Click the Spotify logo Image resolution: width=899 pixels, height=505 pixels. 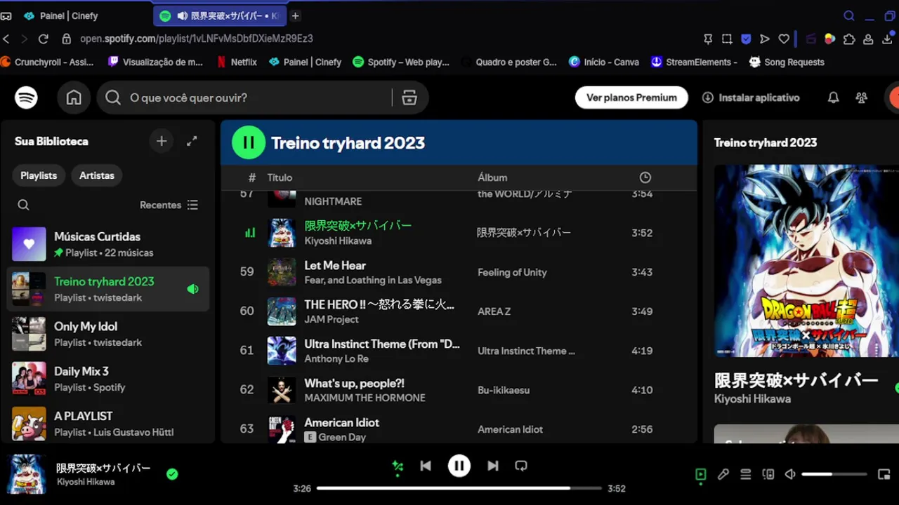[26, 97]
